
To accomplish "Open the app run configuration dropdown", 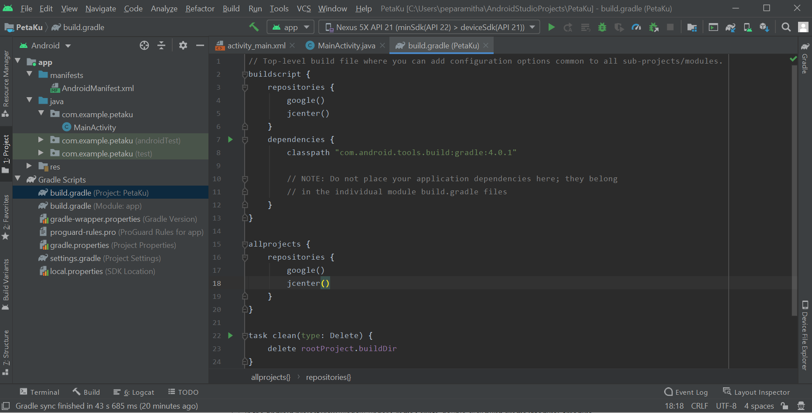I will click(x=290, y=27).
